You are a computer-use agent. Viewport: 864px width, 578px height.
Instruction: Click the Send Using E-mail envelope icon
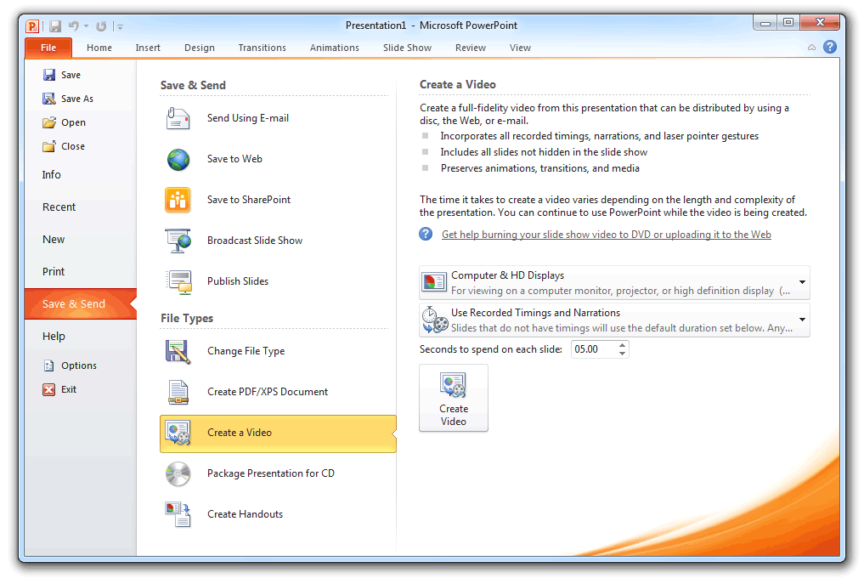coord(178,118)
